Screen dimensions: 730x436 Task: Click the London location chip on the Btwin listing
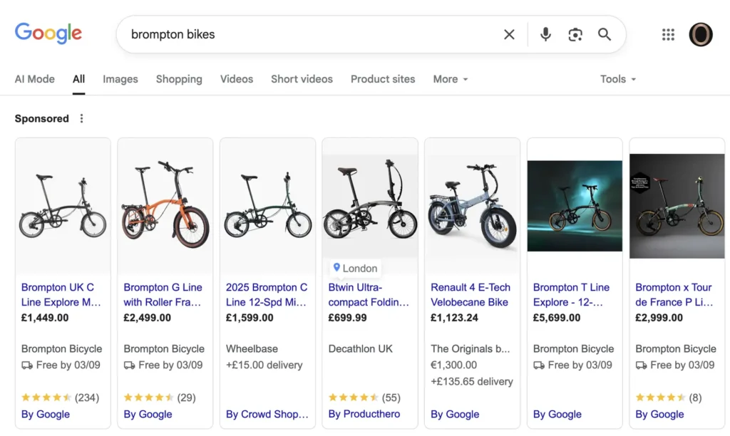point(354,268)
